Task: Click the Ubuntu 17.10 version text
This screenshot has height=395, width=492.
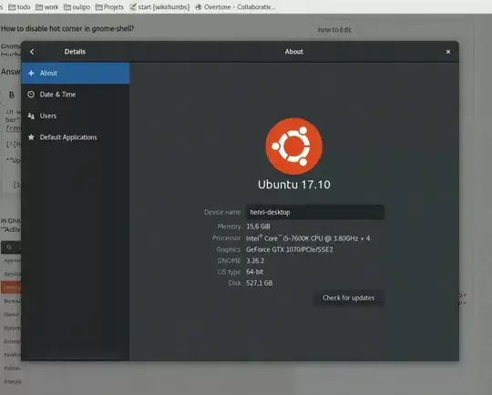Action: pos(294,185)
